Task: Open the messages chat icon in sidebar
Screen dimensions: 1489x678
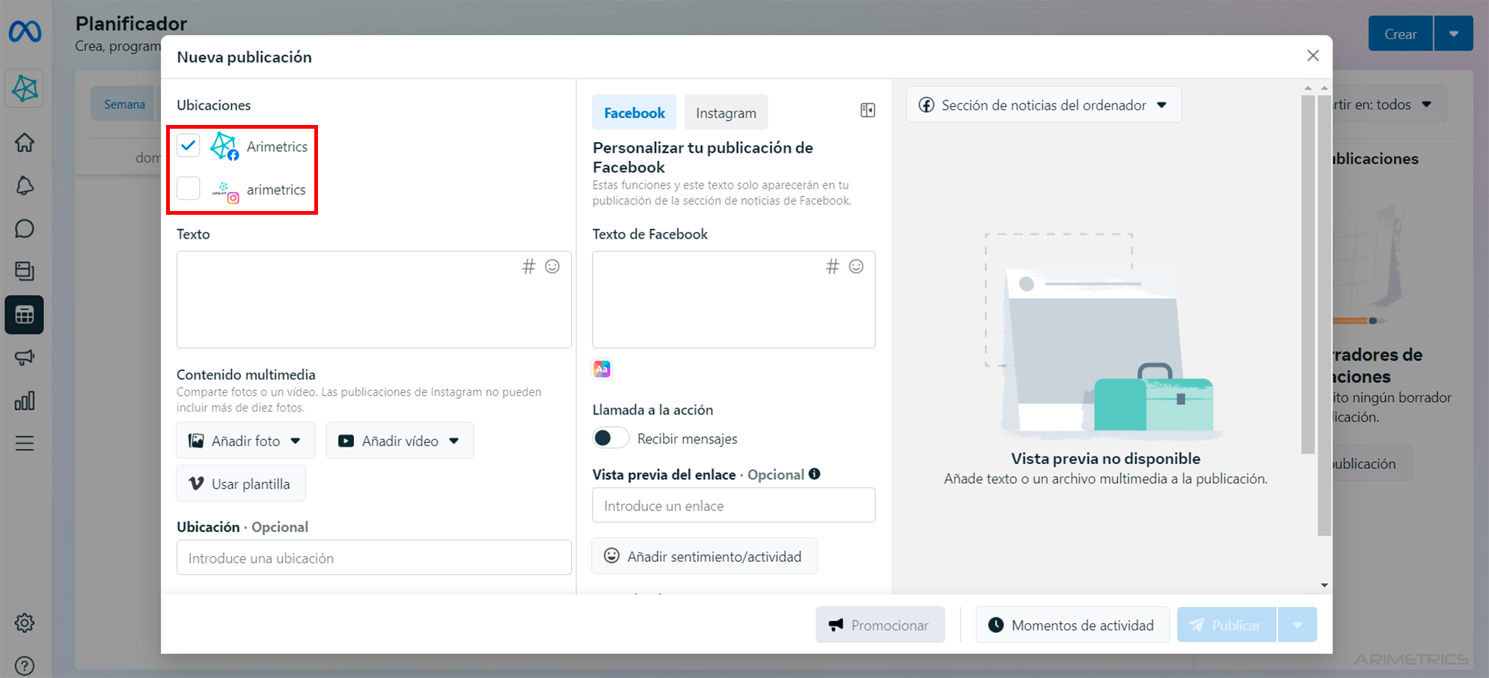Action: point(25,228)
